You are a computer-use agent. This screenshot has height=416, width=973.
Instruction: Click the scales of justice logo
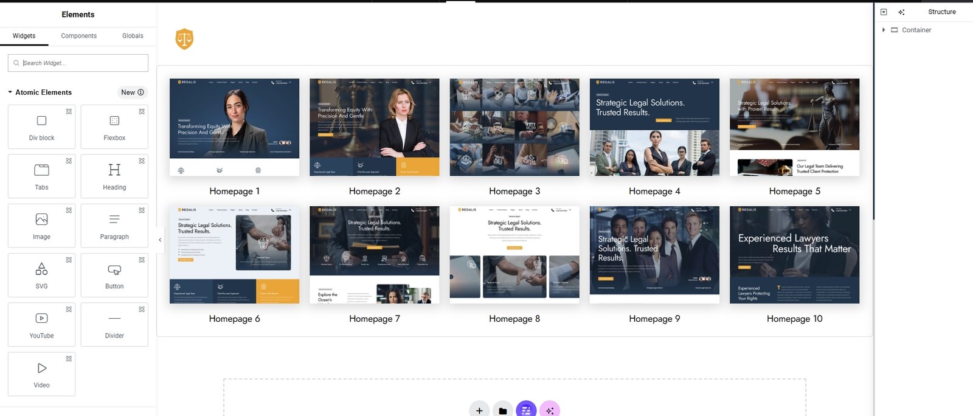click(x=184, y=39)
